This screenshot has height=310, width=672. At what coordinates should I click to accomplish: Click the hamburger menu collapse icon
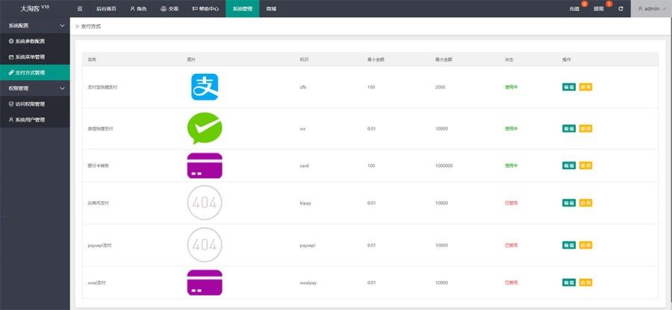(x=80, y=9)
